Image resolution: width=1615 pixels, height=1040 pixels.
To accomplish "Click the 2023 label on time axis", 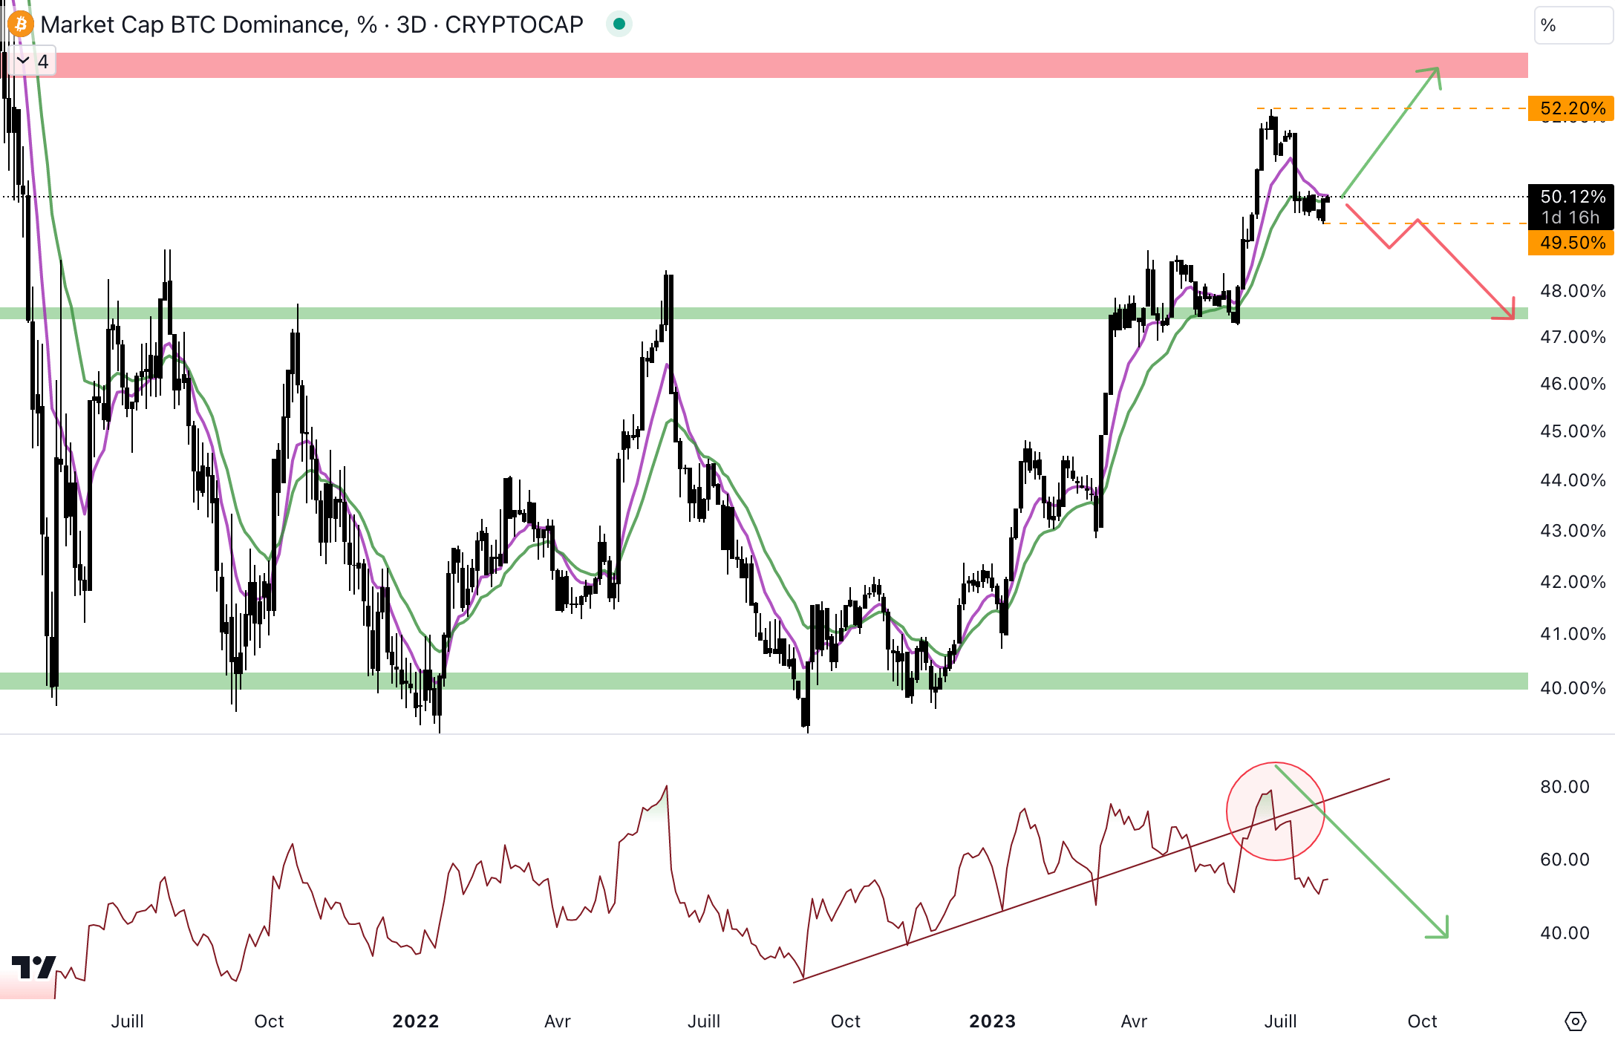I will pos(992,1021).
